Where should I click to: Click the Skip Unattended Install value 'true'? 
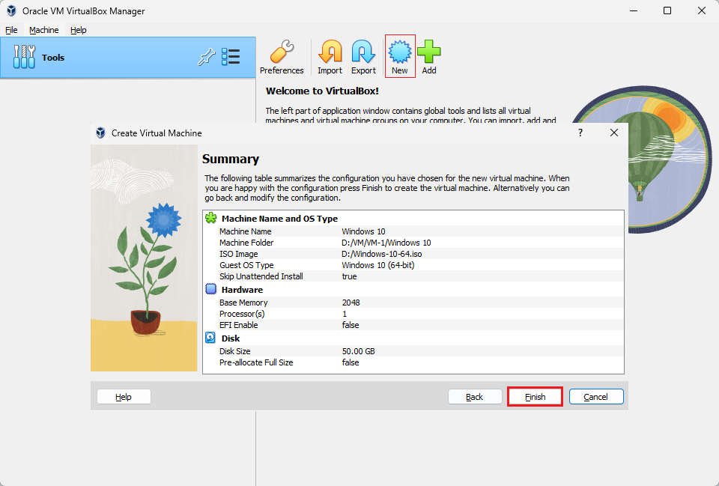coord(350,276)
